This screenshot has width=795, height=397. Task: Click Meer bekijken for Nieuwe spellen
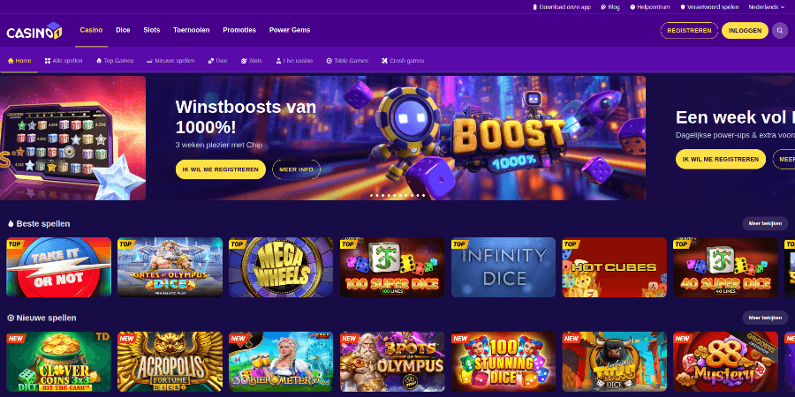tap(765, 318)
